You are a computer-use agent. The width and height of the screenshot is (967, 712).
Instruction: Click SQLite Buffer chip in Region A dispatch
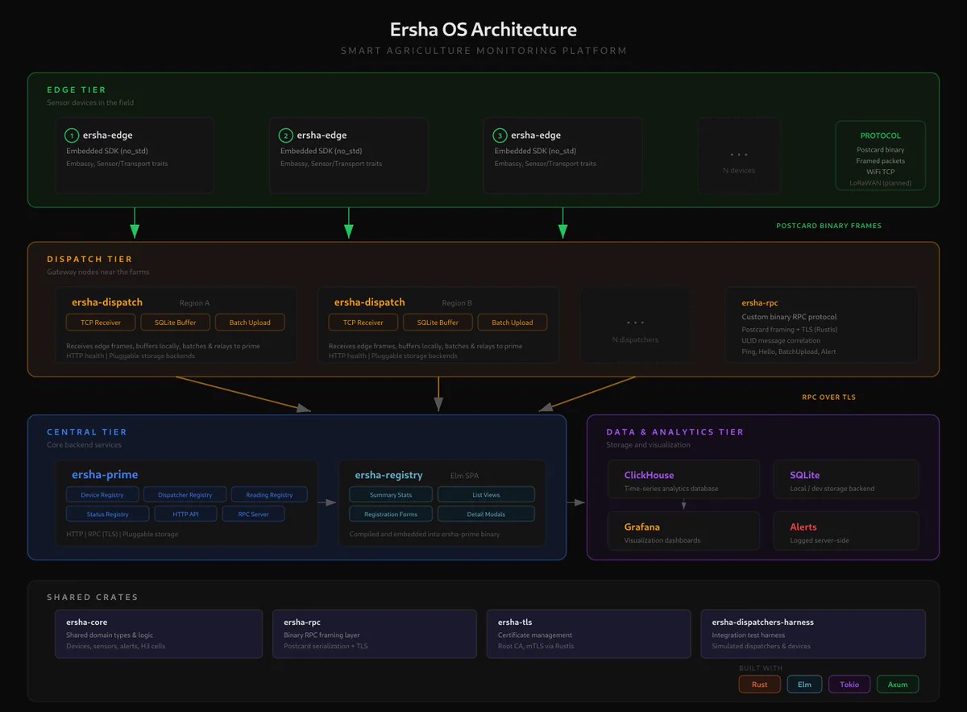pos(175,323)
